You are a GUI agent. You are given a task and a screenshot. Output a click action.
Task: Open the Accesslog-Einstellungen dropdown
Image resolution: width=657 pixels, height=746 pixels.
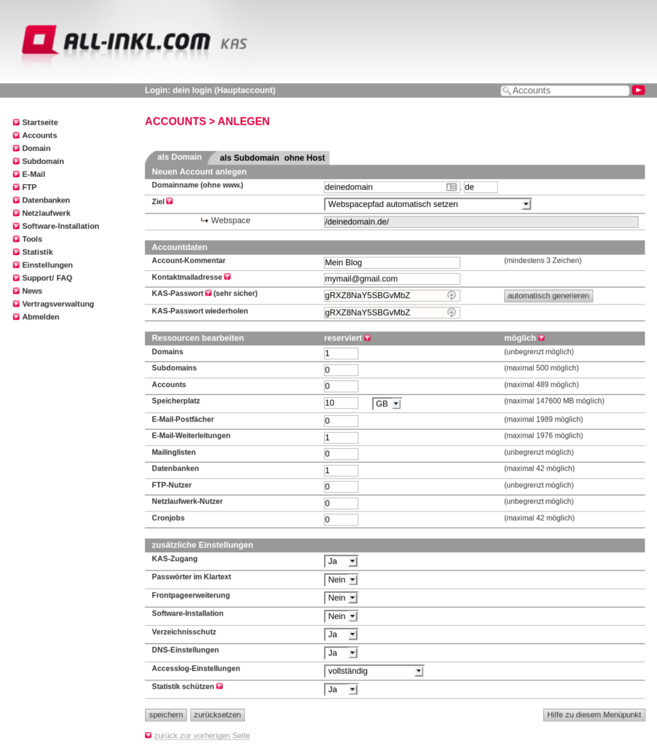coord(374,671)
